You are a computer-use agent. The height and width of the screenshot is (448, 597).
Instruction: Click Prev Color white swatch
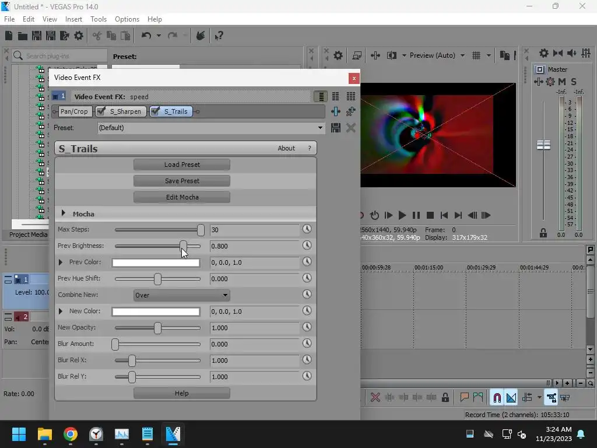pyautogui.click(x=156, y=262)
